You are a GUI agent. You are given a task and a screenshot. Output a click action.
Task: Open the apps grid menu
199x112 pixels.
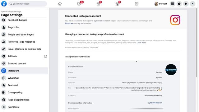coord(173,4)
